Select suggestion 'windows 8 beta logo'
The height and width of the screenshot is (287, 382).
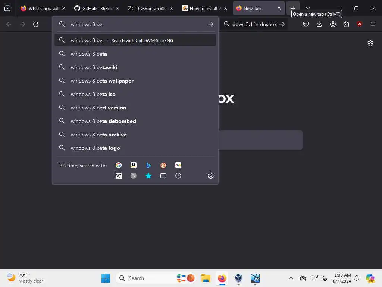[135, 148]
